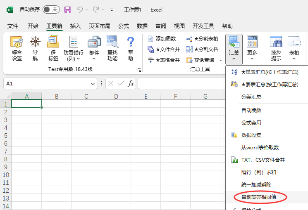The image size is (308, 210).
Task: Choose ★单表汇总(按工作表汇总) from menu
Action: coord(270,72)
